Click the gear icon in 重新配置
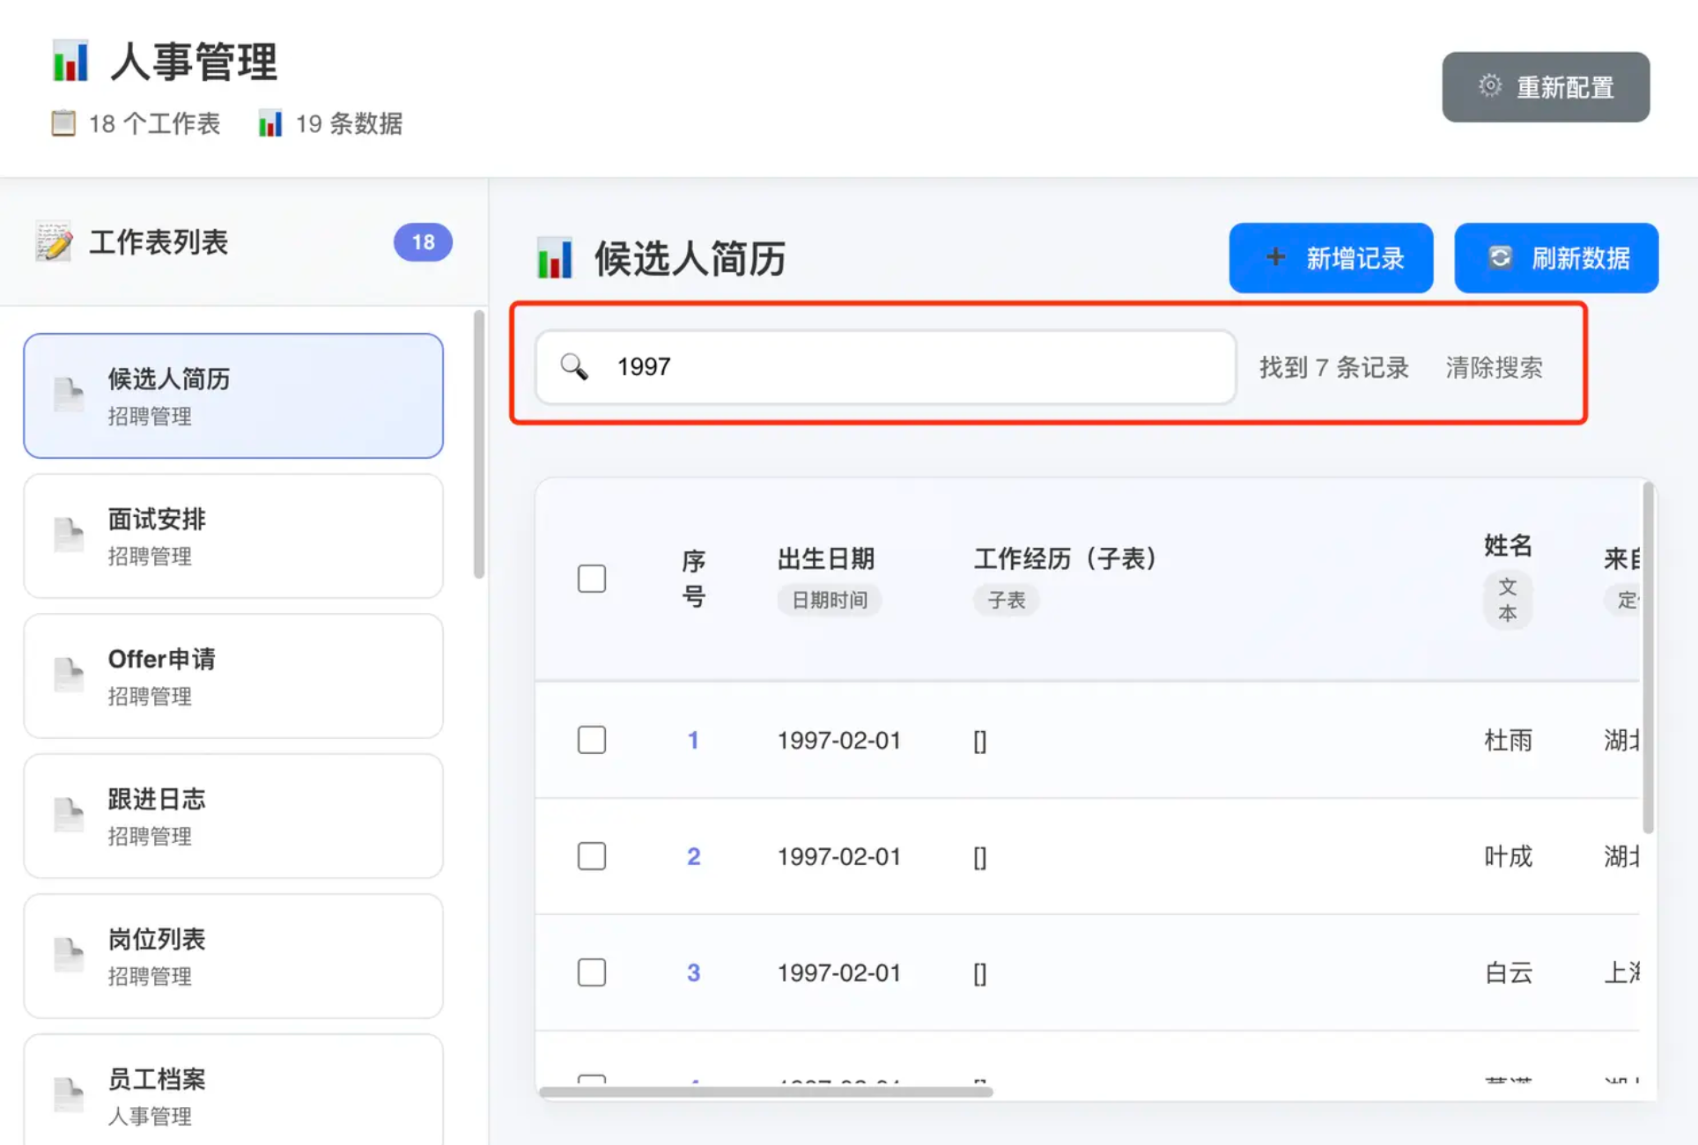This screenshot has width=1698, height=1145. click(1489, 85)
